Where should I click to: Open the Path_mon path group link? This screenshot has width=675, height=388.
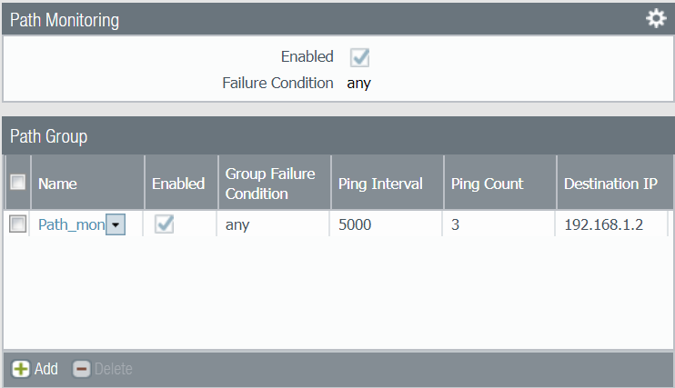click(71, 225)
